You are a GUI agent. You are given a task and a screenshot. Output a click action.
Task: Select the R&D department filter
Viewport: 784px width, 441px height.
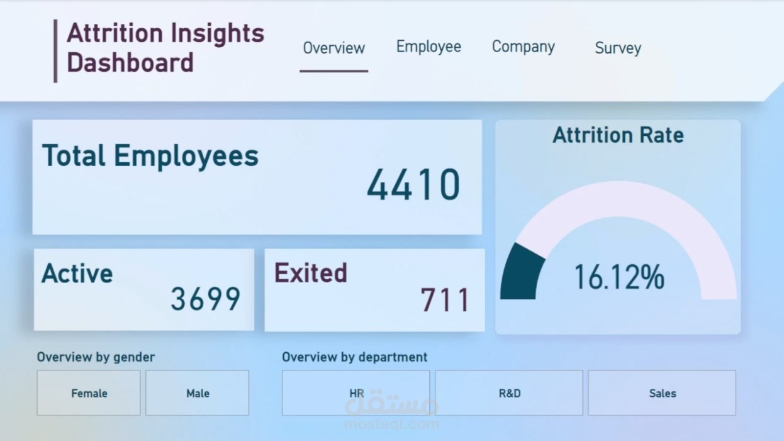point(508,393)
